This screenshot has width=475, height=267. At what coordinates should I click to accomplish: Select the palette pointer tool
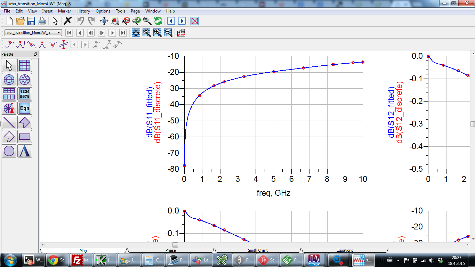[x=9, y=65]
